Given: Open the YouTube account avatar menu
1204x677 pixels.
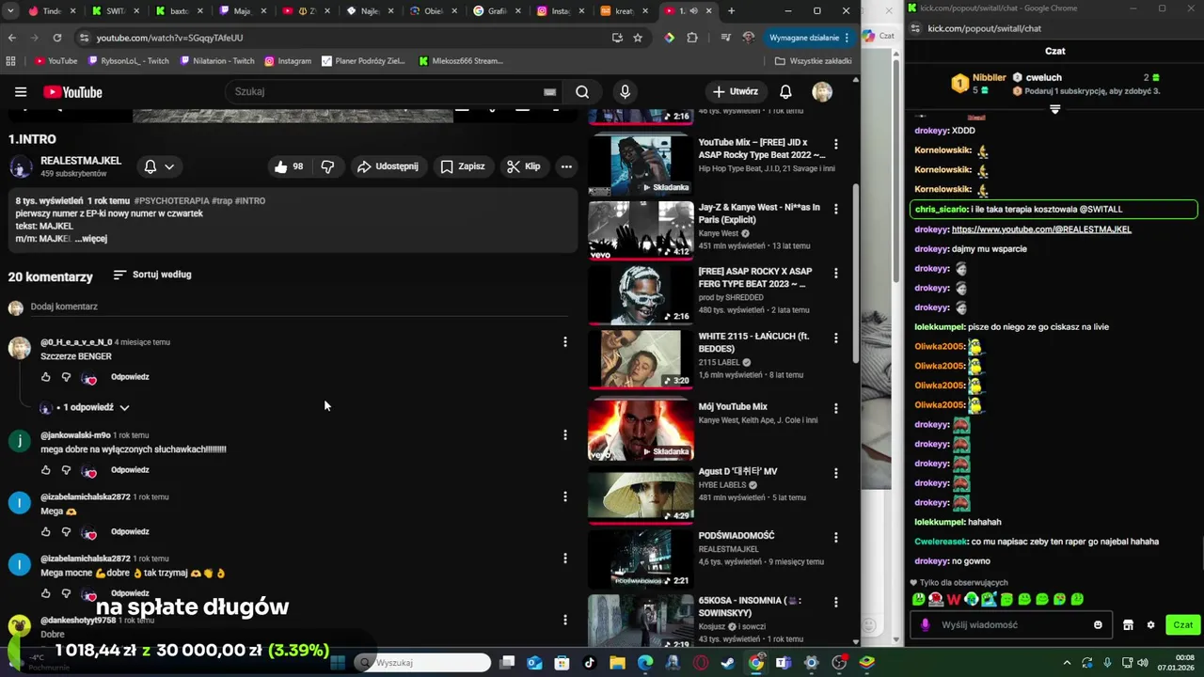Looking at the screenshot, I should coord(822,92).
